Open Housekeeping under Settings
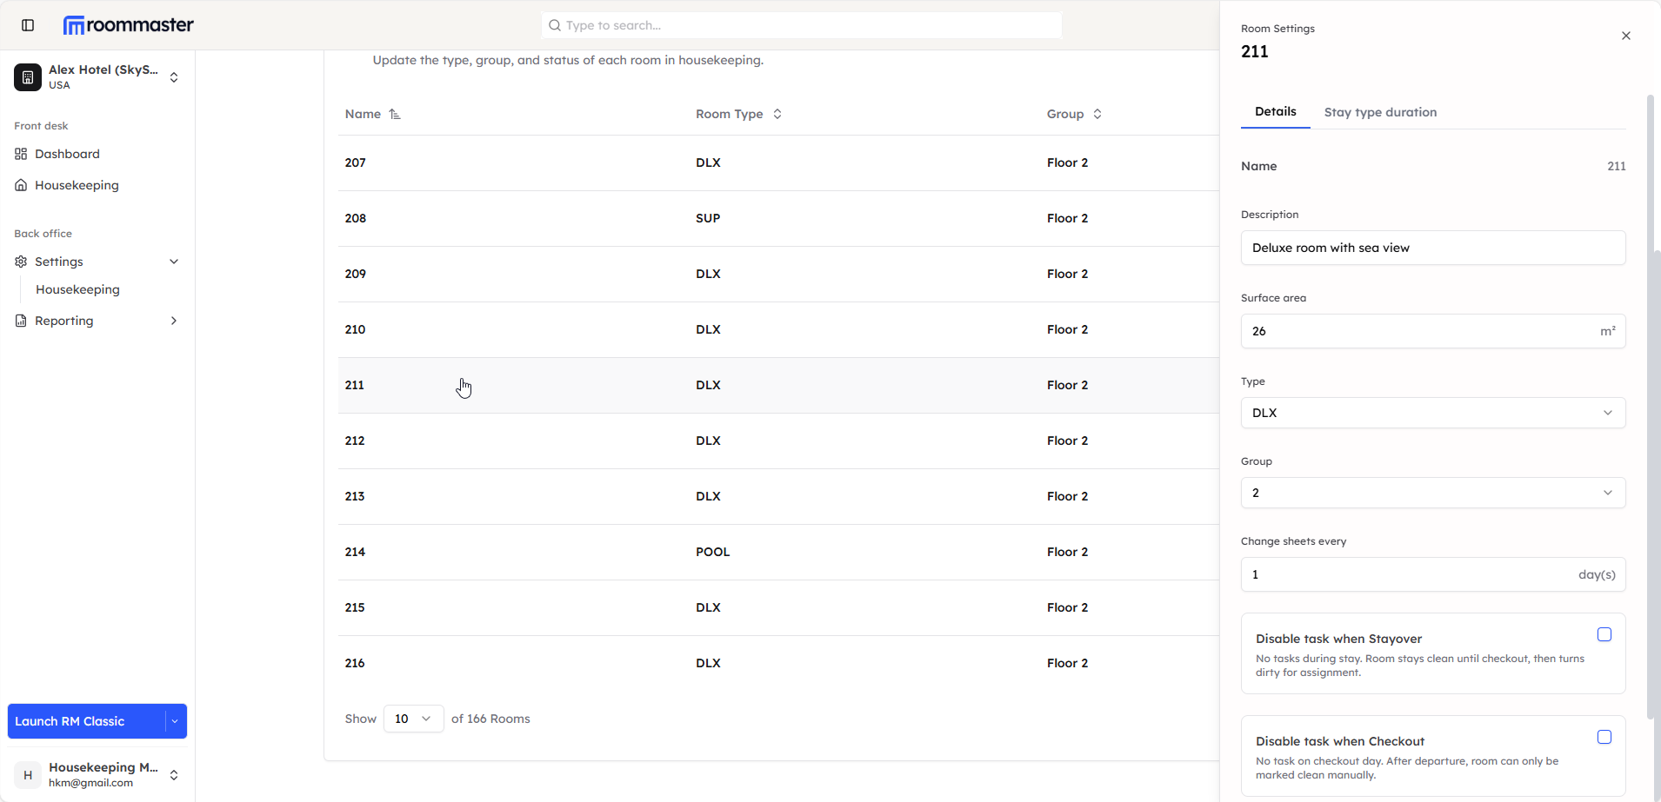 [x=77, y=289]
